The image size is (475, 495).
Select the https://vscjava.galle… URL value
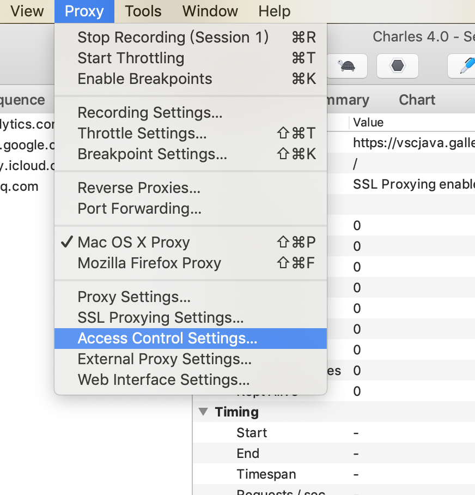(414, 143)
